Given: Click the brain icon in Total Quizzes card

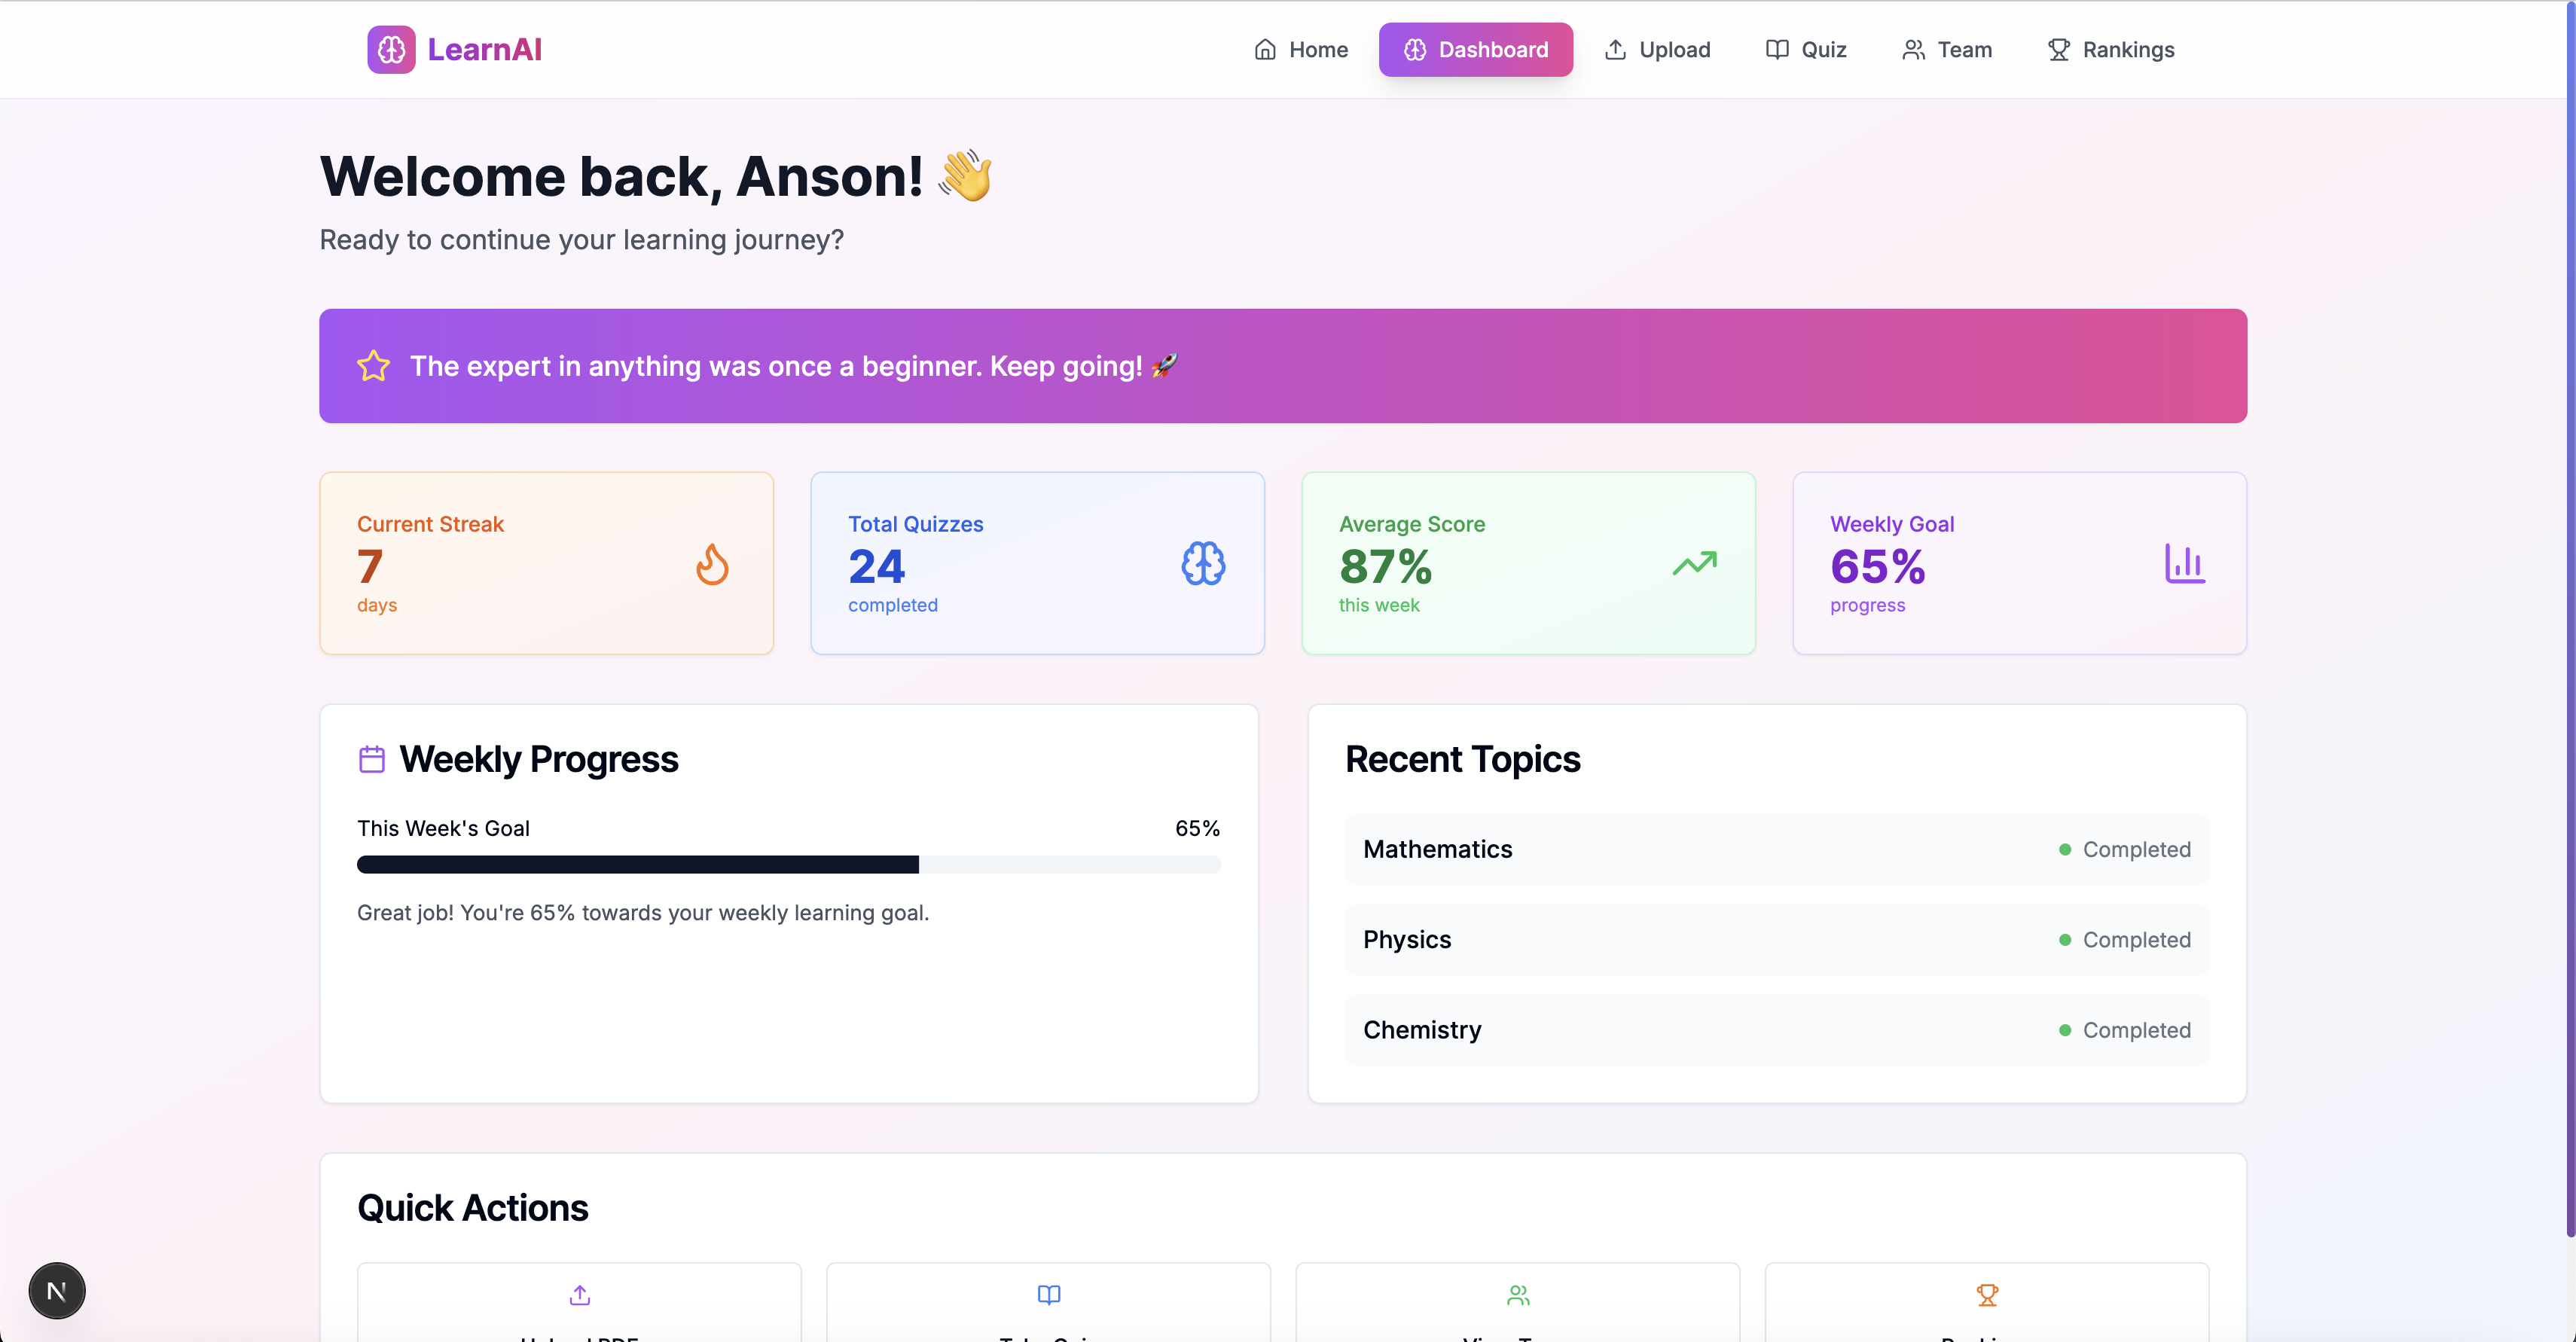Looking at the screenshot, I should coord(1203,564).
